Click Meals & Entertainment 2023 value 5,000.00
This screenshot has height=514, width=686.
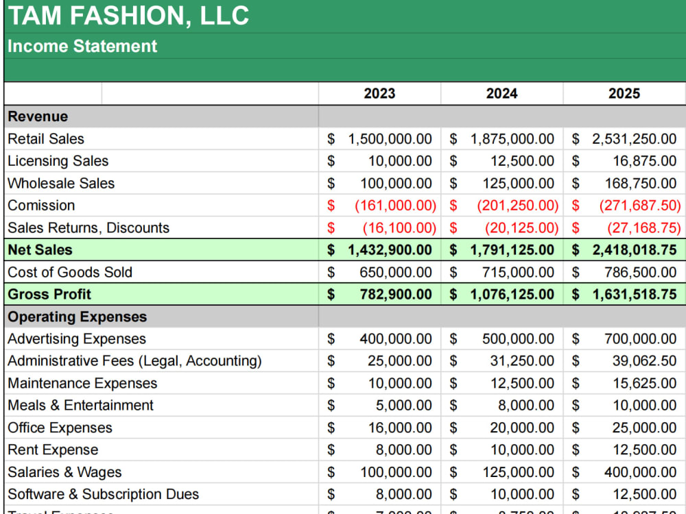[x=404, y=405]
